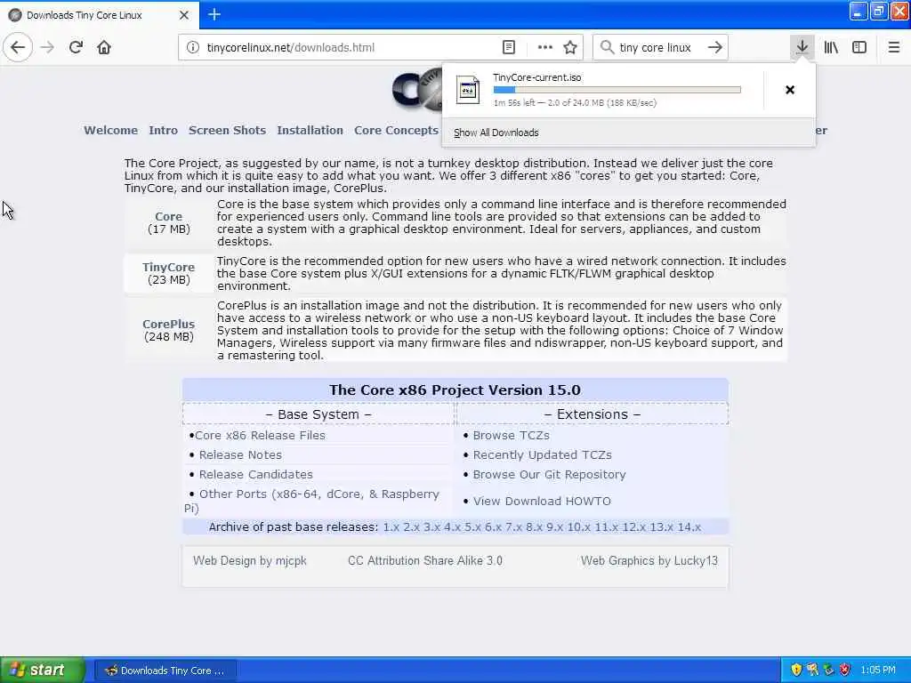This screenshot has height=683, width=911.
Task: Show sidebars with the sidebar icon
Action: click(x=859, y=48)
